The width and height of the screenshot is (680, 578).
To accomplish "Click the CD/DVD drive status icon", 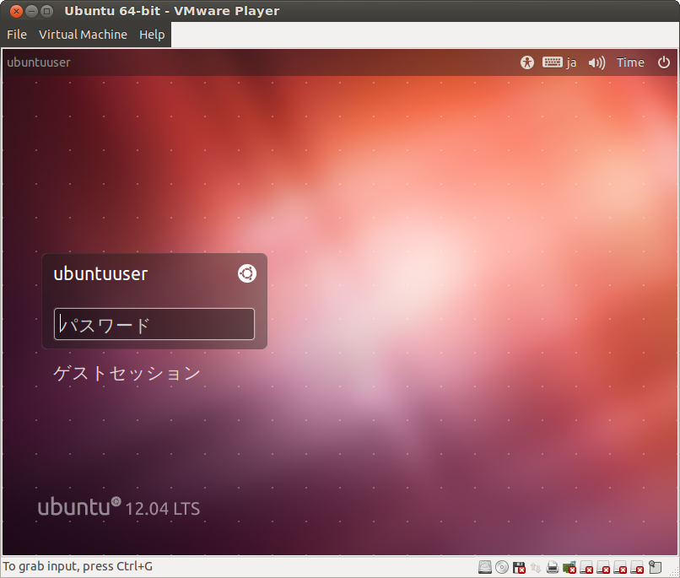I will (502, 567).
